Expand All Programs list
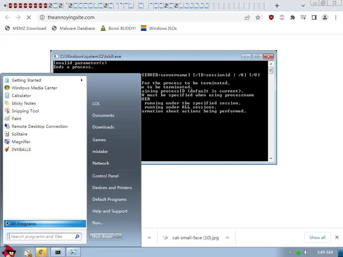 pyautogui.click(x=45, y=224)
